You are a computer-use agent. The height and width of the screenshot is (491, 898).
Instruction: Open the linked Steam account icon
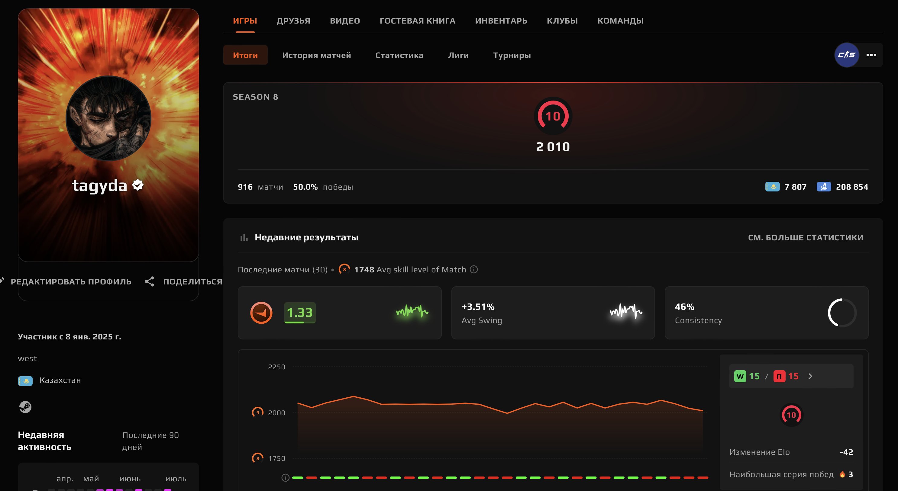25,407
